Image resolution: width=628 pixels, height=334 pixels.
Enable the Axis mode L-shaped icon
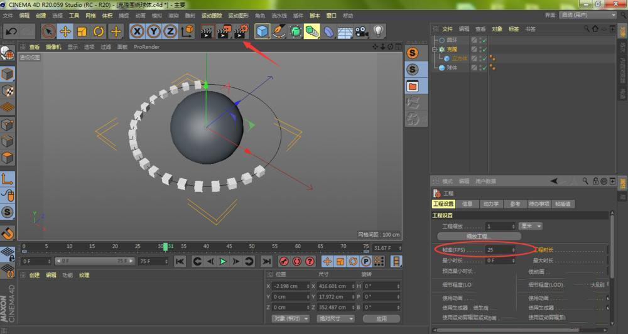tap(8, 178)
